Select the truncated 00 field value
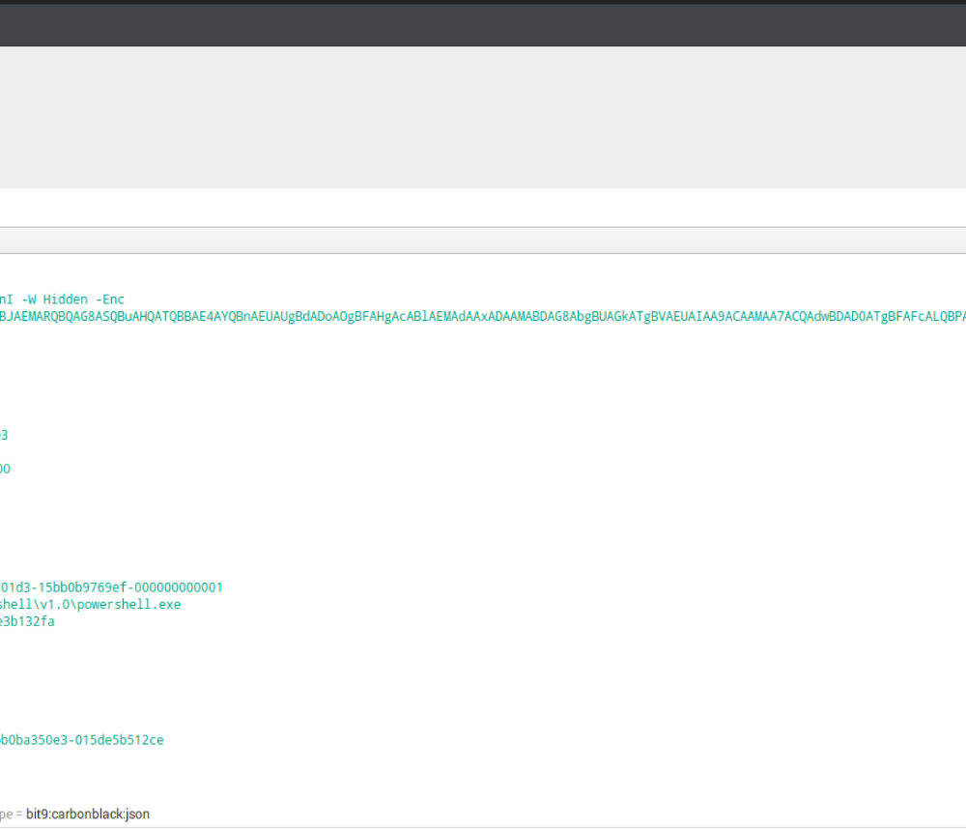966x829 pixels. [x=5, y=469]
